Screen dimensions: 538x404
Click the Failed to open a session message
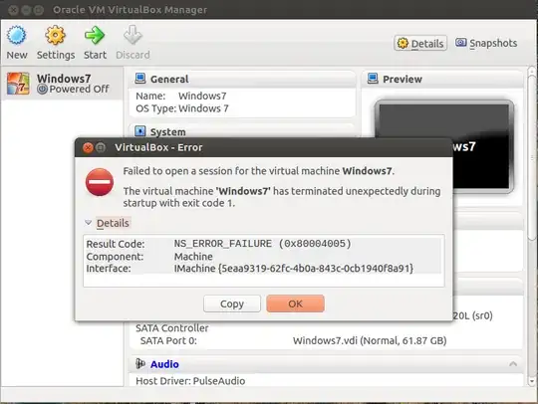[259, 170]
